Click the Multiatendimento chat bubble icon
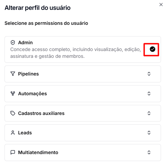Viewport: 165px width, 166px height. pos(13,152)
